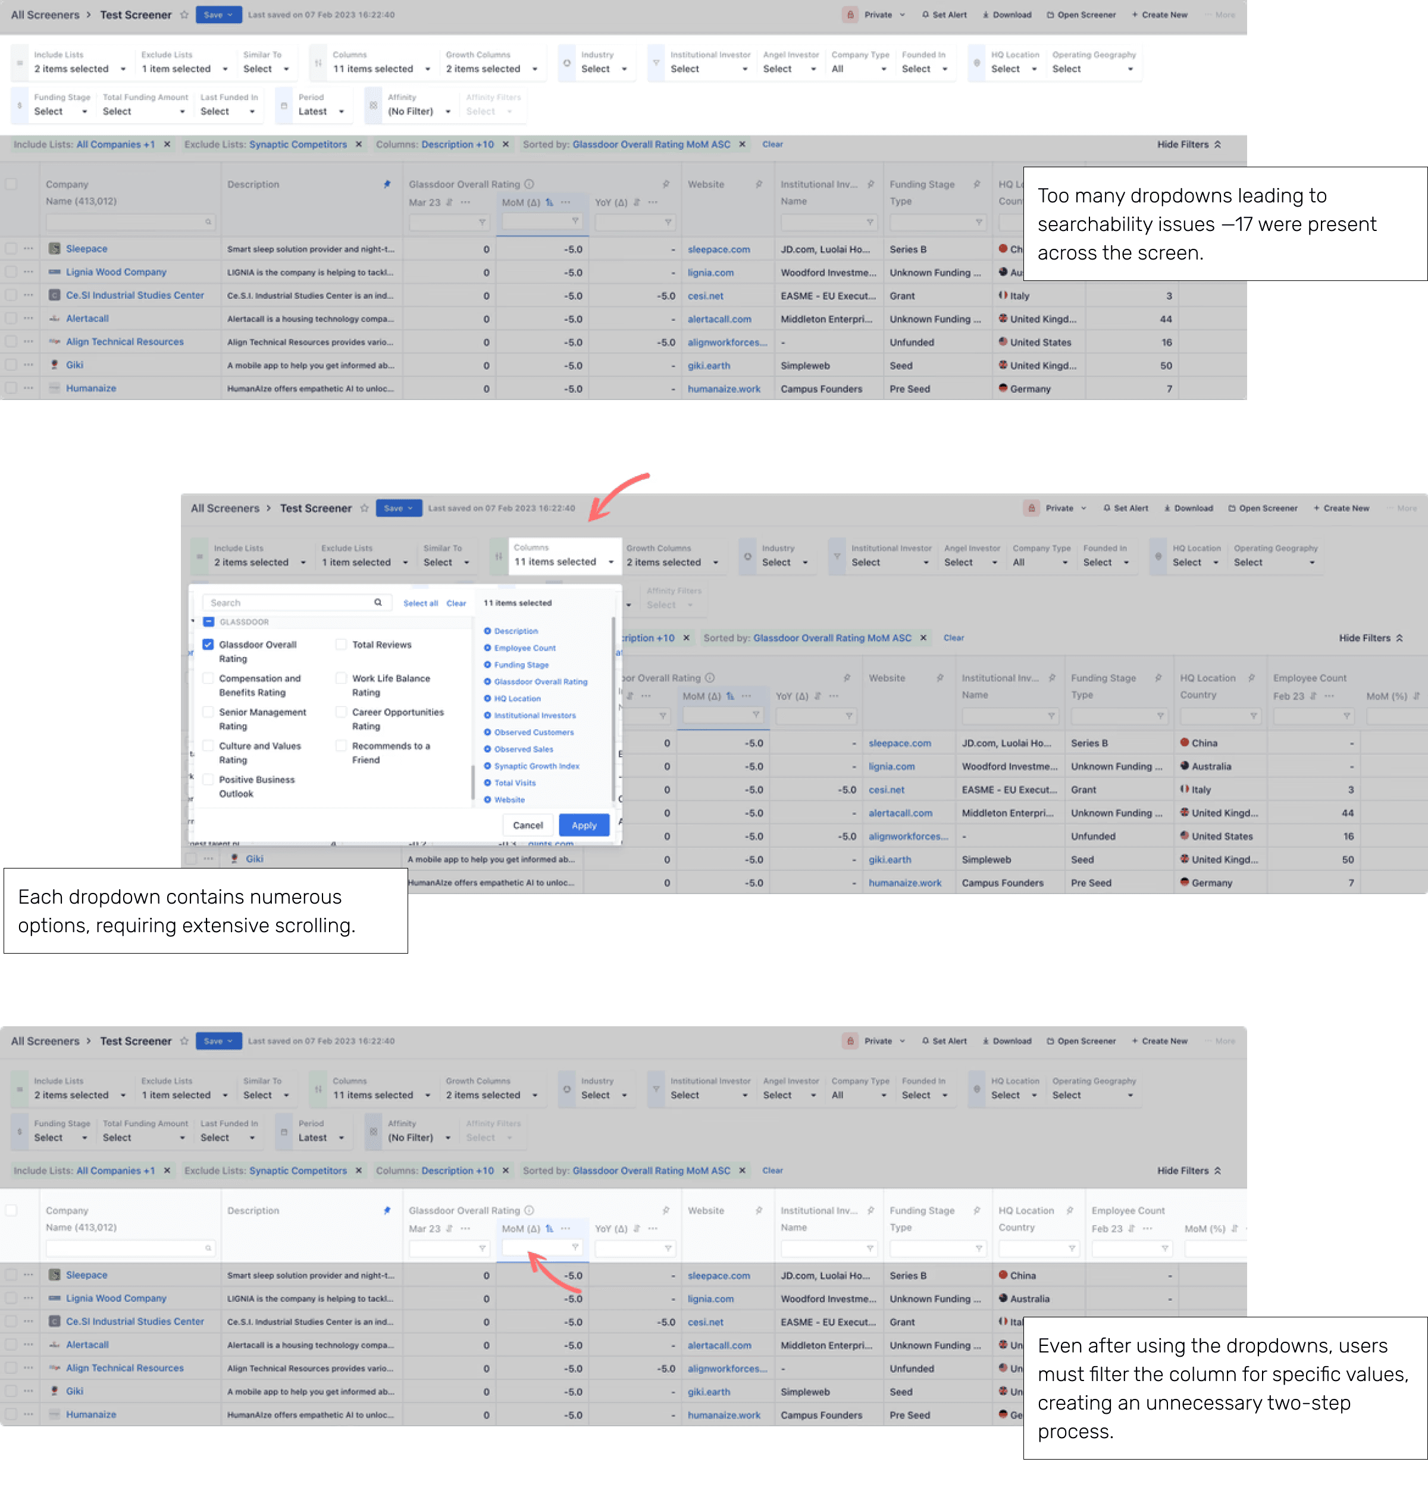Image resolution: width=1428 pixels, height=1487 pixels.
Task: Remove HQ Location from selected items panel
Action: click(488, 699)
